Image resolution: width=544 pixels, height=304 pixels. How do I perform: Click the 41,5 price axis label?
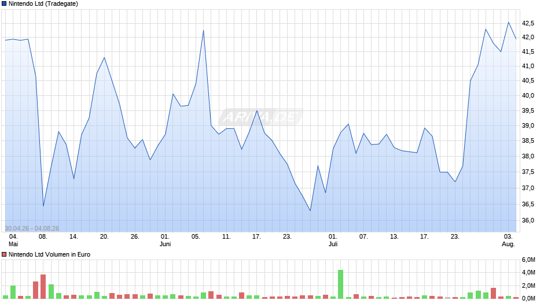click(x=528, y=51)
